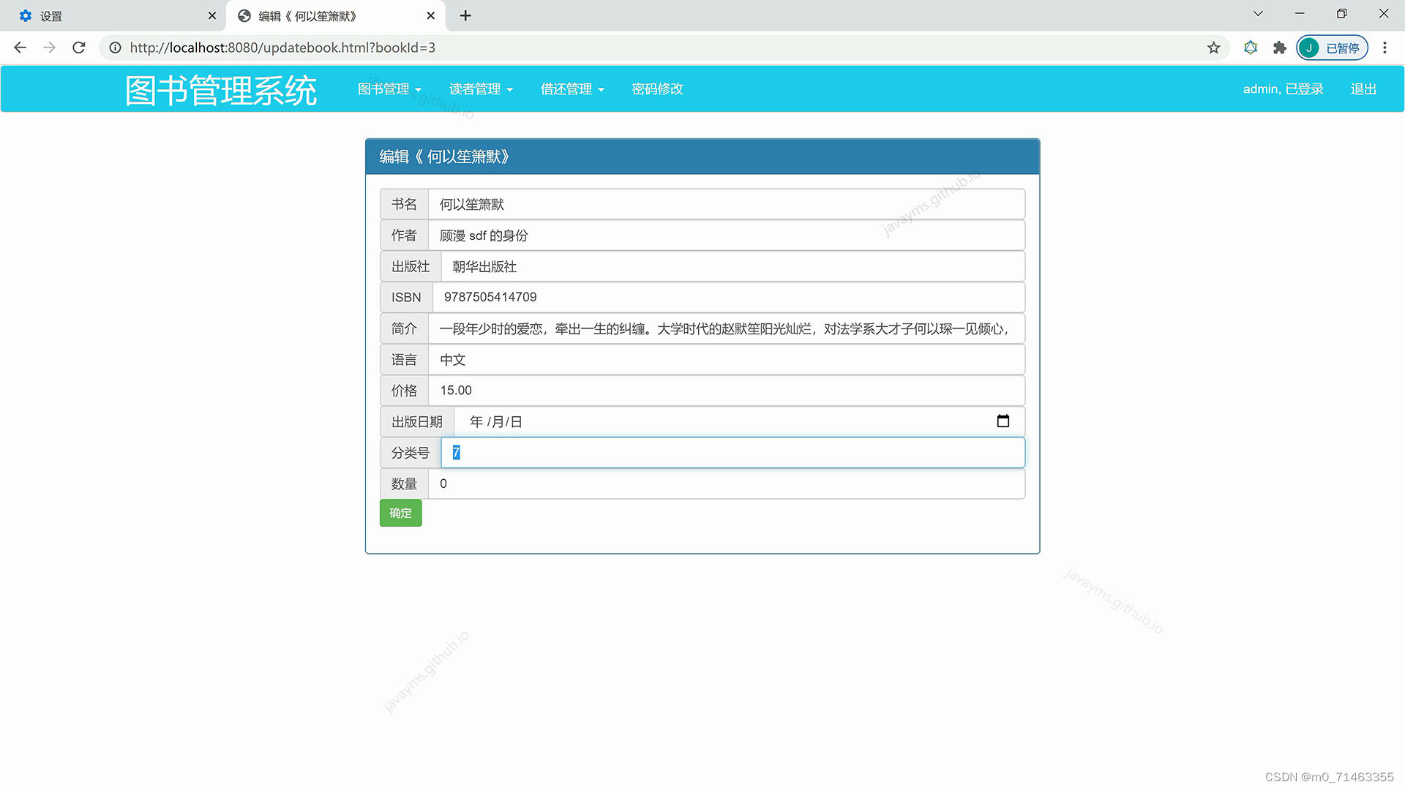Click the 退出 logout link
This screenshot has height=790, width=1405.
coord(1363,89)
